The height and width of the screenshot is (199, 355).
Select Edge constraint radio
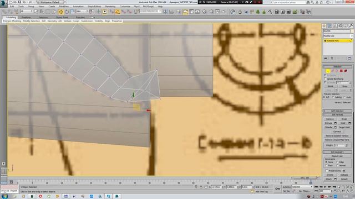coord(338,162)
